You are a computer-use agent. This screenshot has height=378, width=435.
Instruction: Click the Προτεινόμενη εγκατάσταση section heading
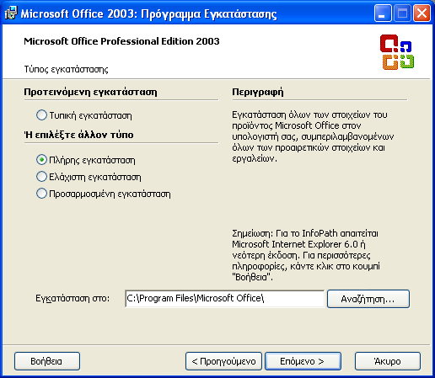click(90, 92)
